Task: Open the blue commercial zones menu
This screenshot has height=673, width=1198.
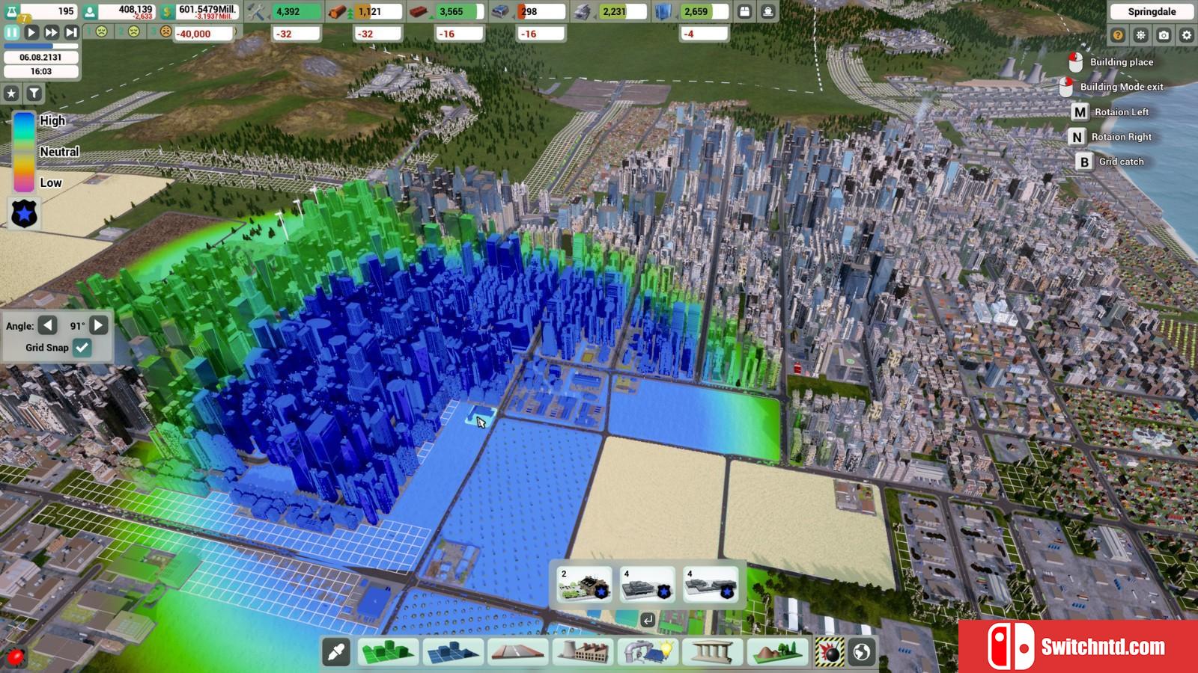Action: point(453,652)
